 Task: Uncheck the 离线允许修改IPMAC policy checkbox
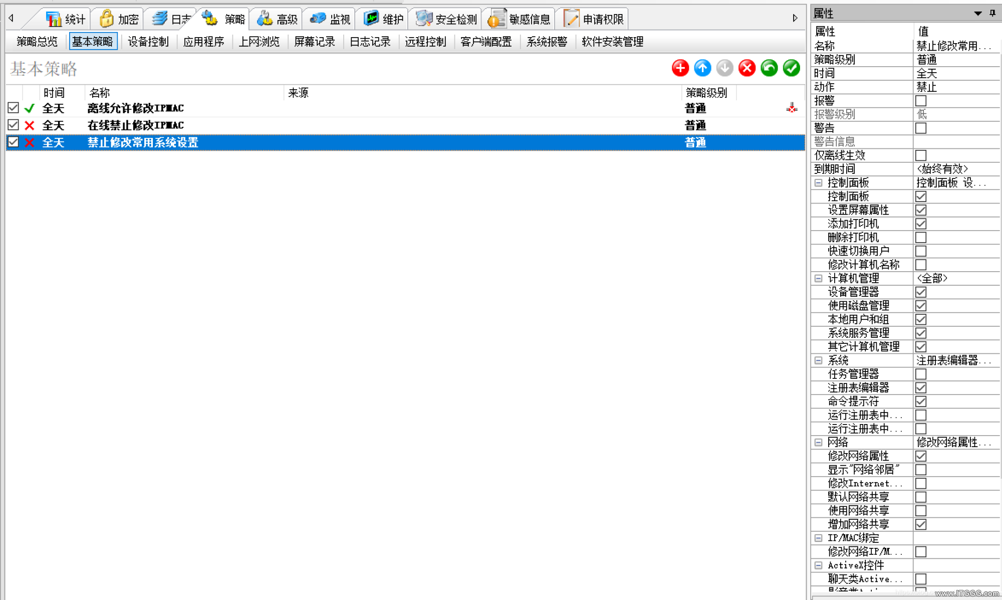[x=14, y=108]
